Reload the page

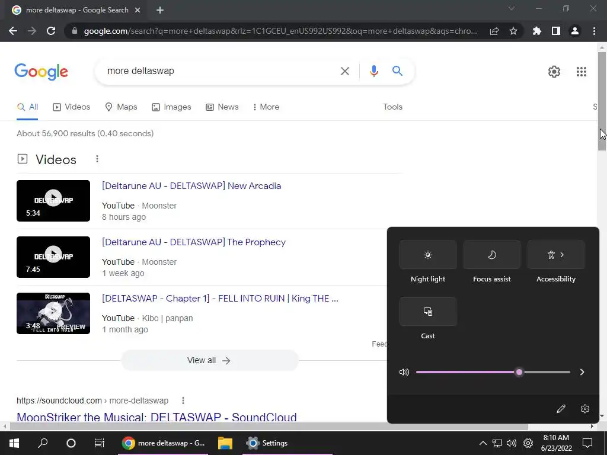click(x=51, y=31)
